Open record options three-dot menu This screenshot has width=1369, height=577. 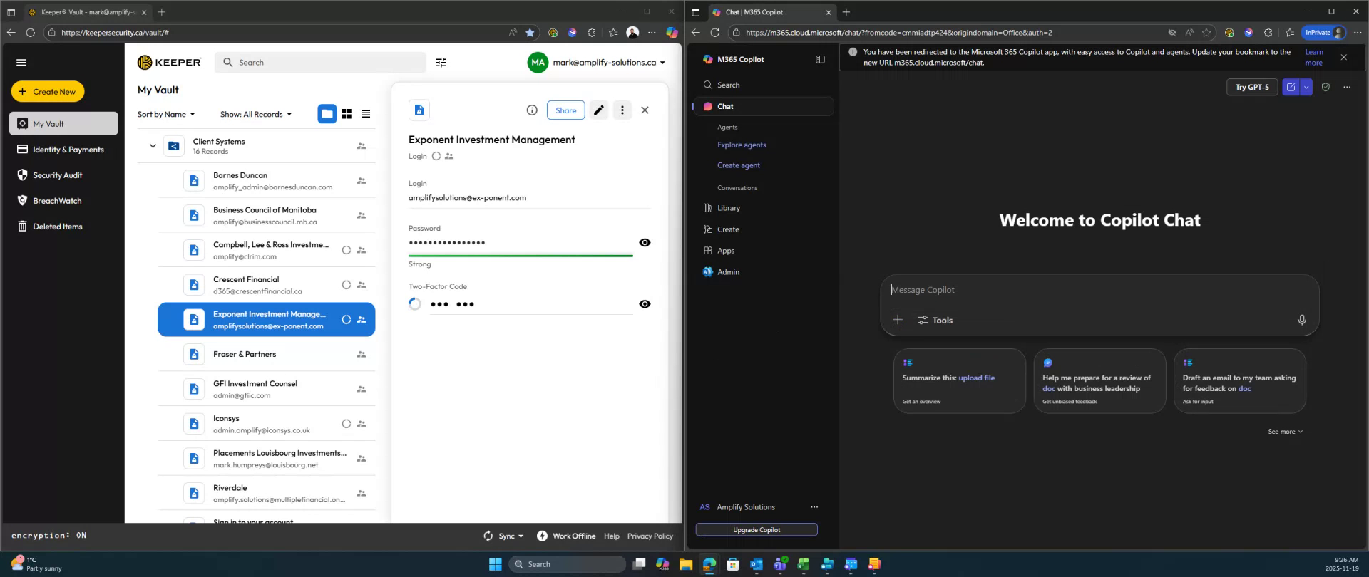coord(622,110)
